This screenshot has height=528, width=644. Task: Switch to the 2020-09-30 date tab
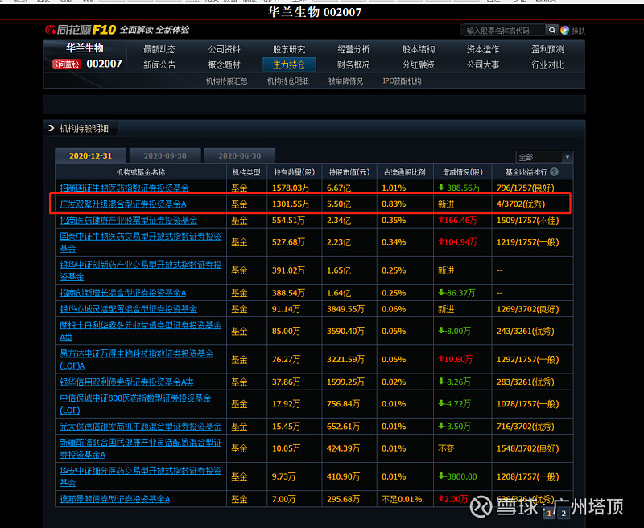pos(165,155)
